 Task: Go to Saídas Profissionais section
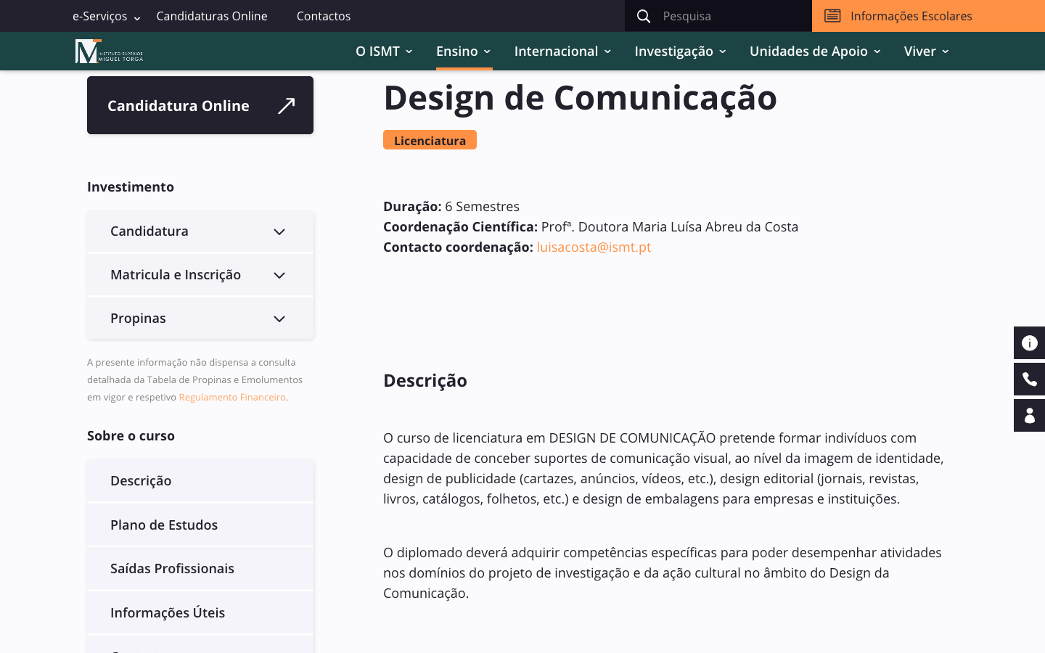pos(172,569)
